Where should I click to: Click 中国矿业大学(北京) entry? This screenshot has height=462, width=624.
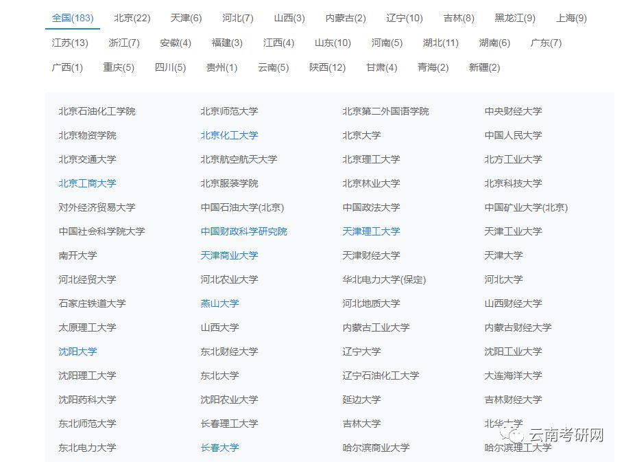(x=526, y=207)
